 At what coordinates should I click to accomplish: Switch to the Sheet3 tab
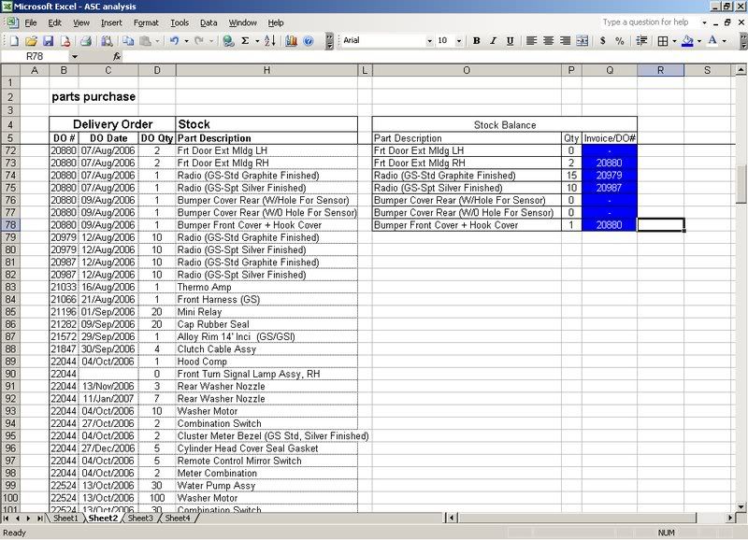coord(139,518)
